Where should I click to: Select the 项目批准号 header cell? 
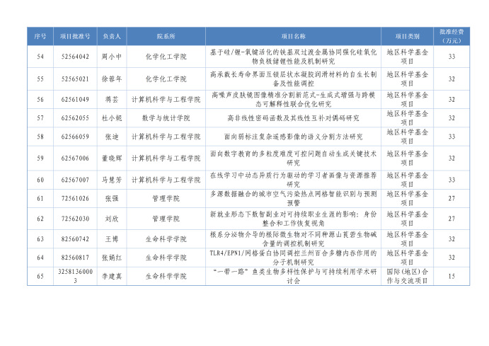tap(75, 36)
